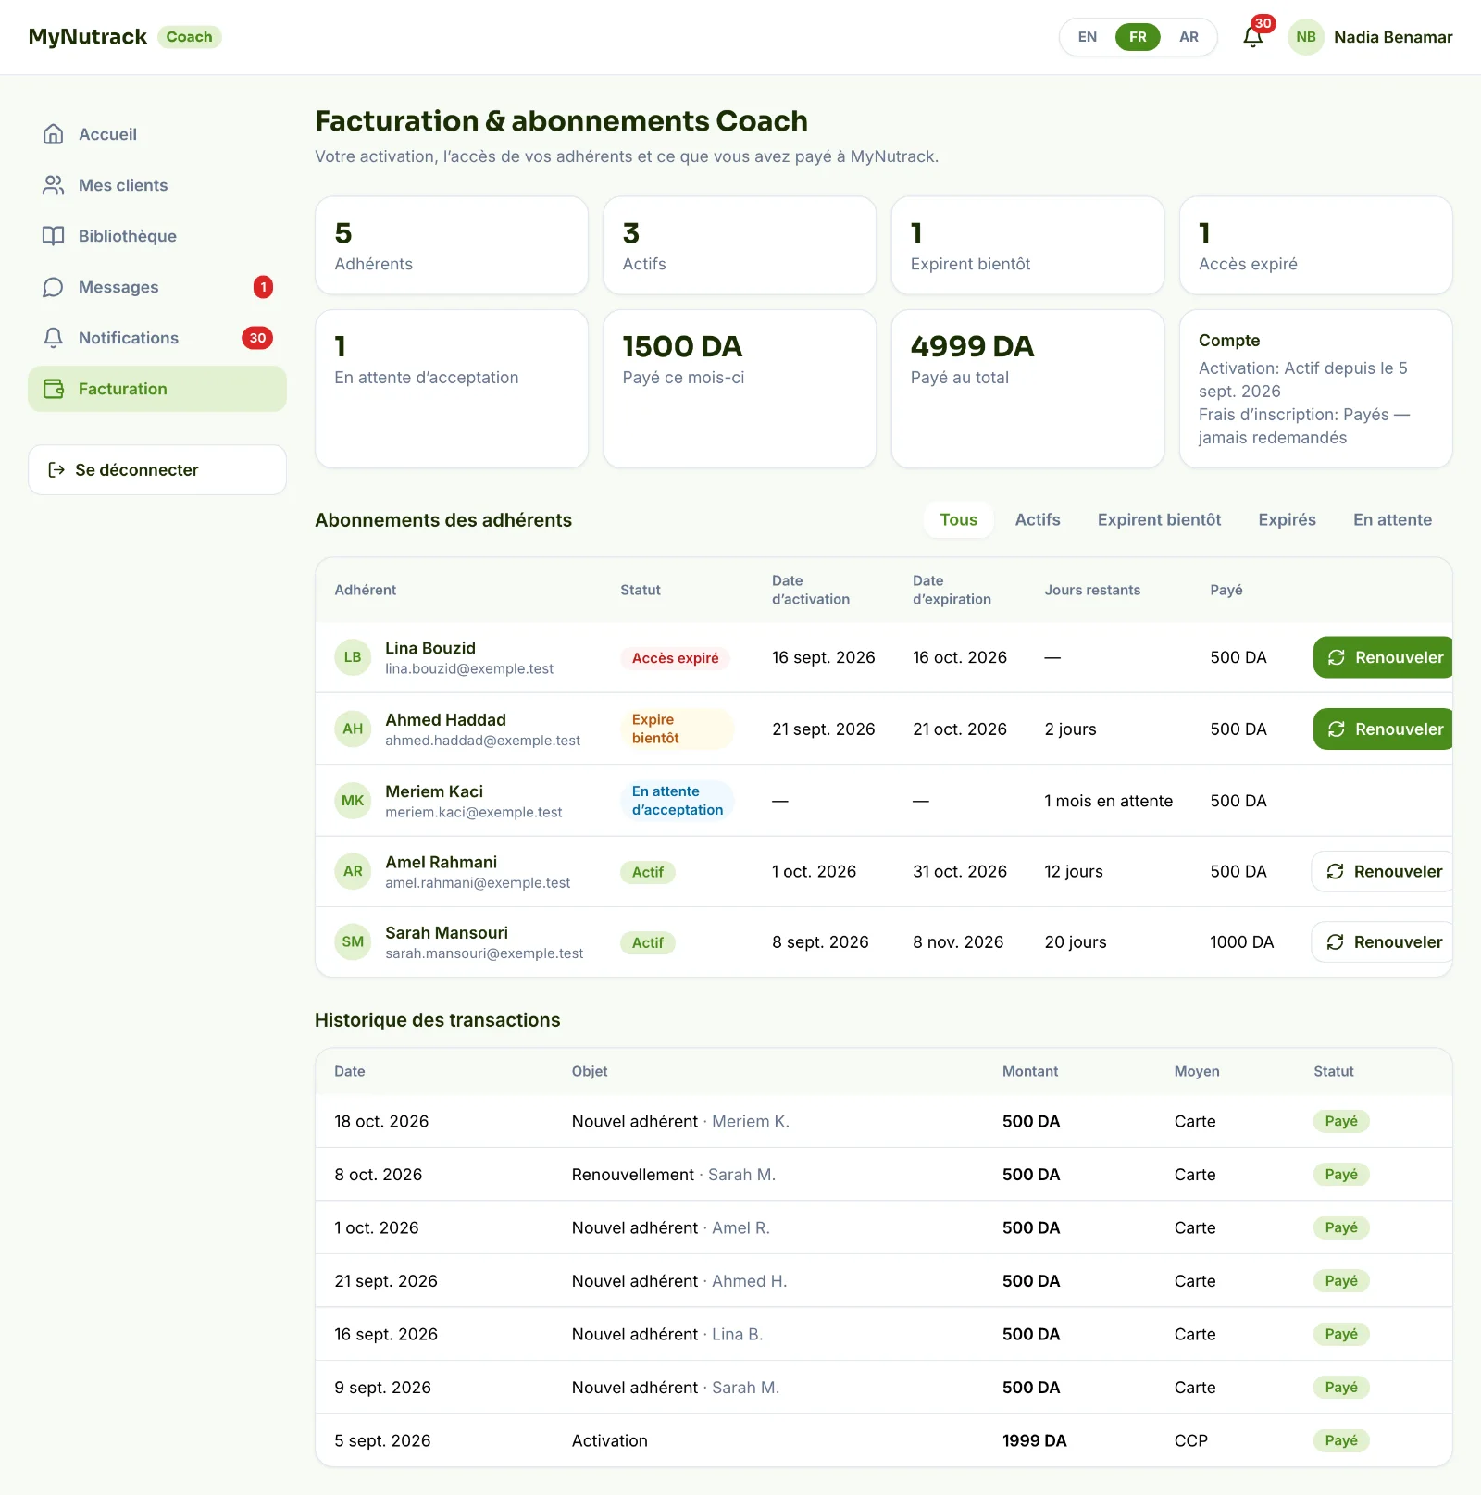Click the red 1 badge on Messages

coord(263,287)
